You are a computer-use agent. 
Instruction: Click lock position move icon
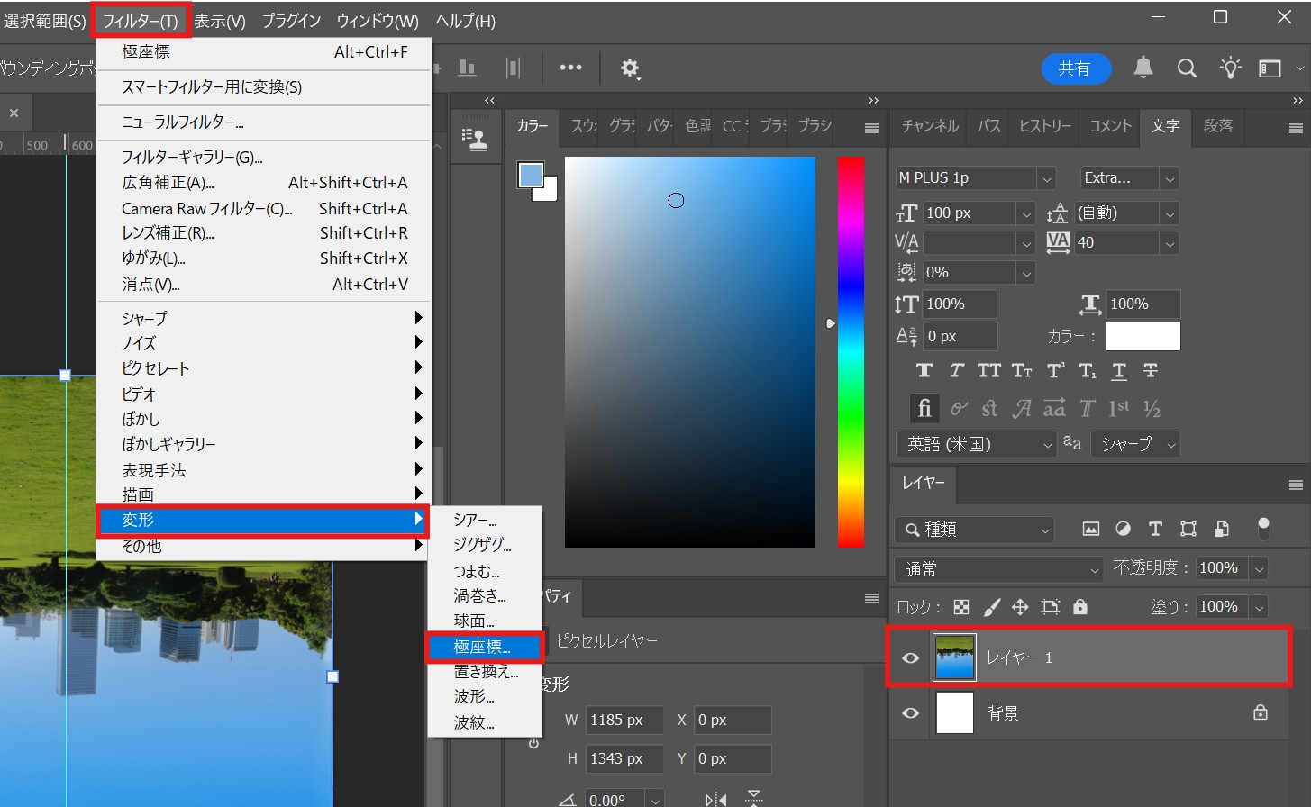click(1020, 607)
